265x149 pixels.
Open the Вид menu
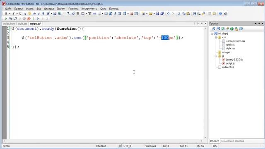pos(39,9)
